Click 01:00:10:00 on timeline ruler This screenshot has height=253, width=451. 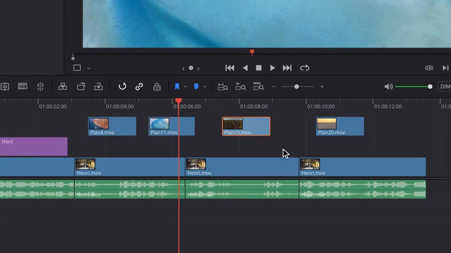[x=321, y=106]
